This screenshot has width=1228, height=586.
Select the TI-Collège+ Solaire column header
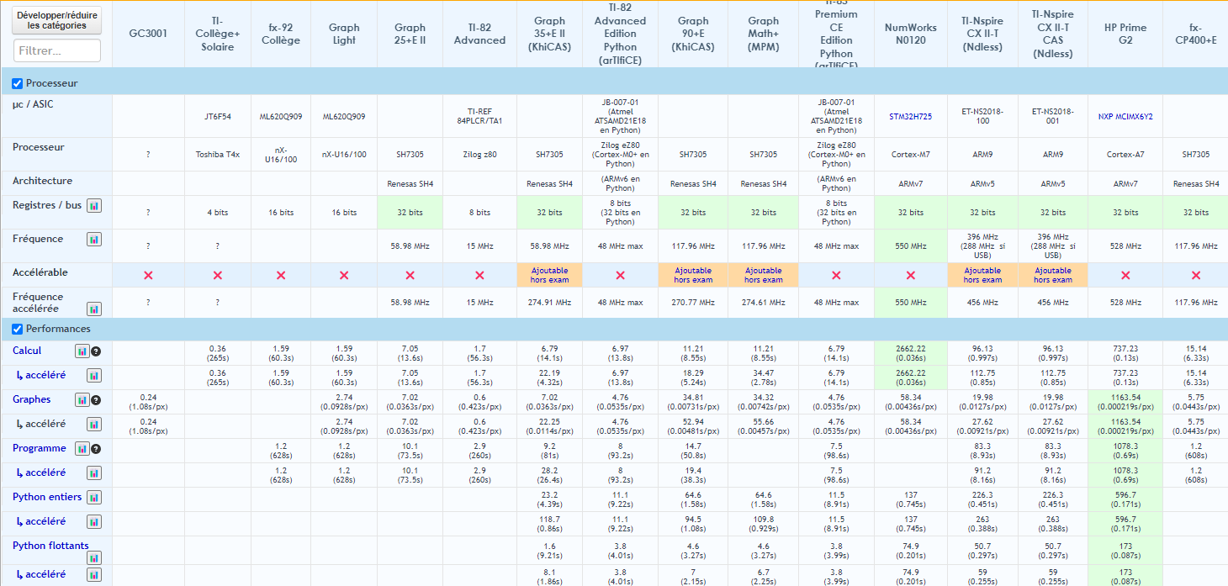[x=217, y=34]
